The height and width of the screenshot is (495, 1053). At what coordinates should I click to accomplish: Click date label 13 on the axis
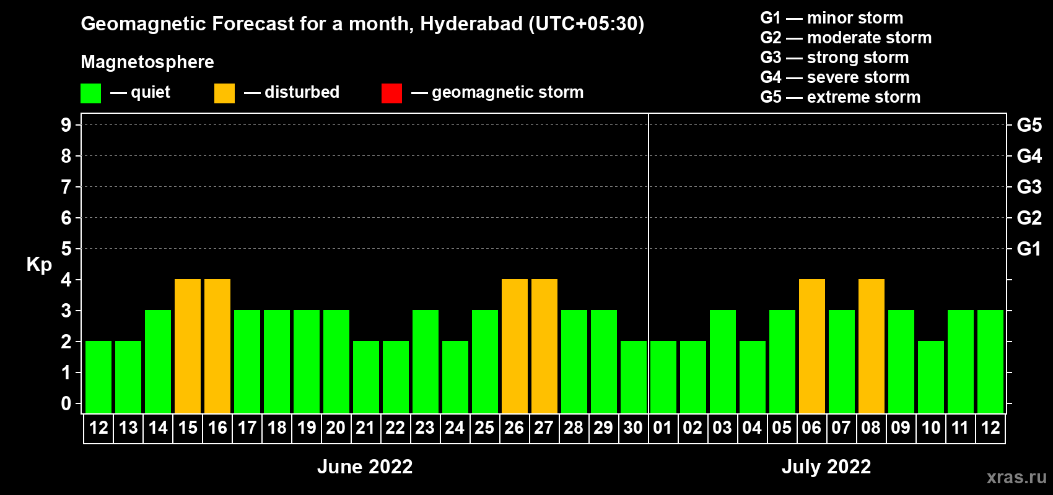(x=128, y=428)
